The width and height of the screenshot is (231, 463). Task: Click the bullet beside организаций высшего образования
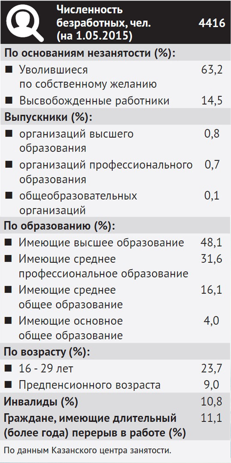pyautogui.click(x=9, y=134)
